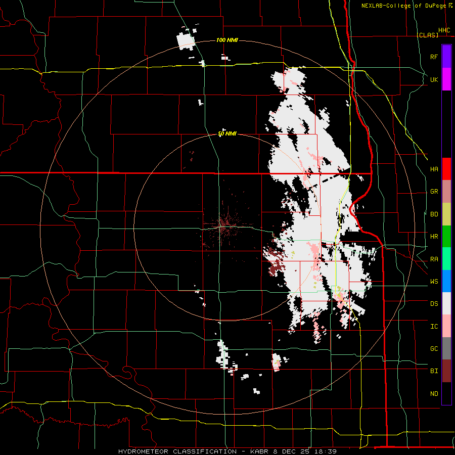Click the HA legend label
This screenshot has width=455, height=455.
[434, 169]
